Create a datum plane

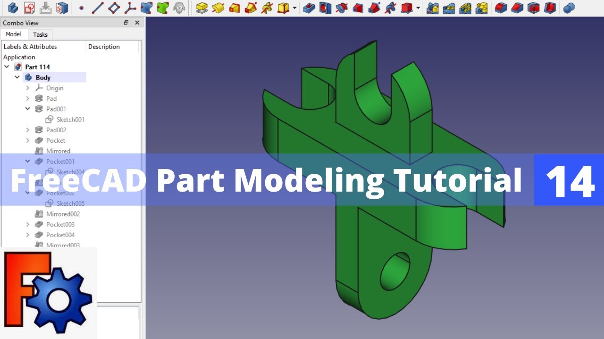[114, 8]
